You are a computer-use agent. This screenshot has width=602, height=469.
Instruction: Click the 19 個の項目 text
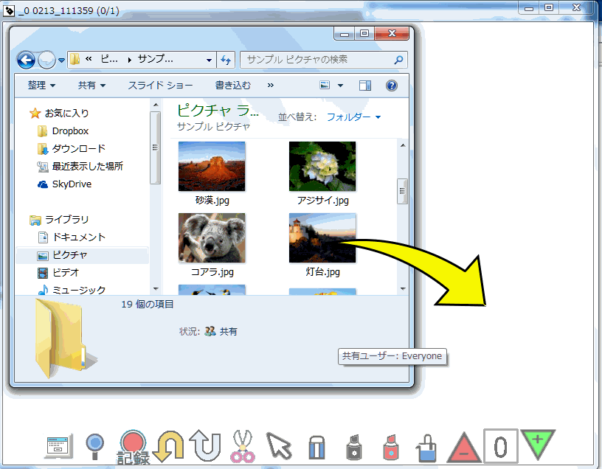(148, 305)
